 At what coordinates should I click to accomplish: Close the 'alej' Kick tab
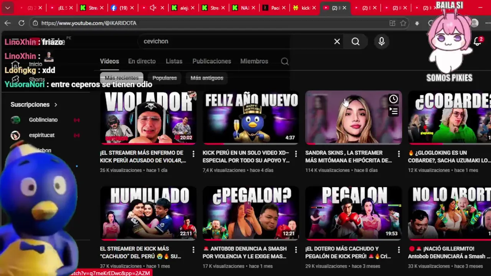193,8
